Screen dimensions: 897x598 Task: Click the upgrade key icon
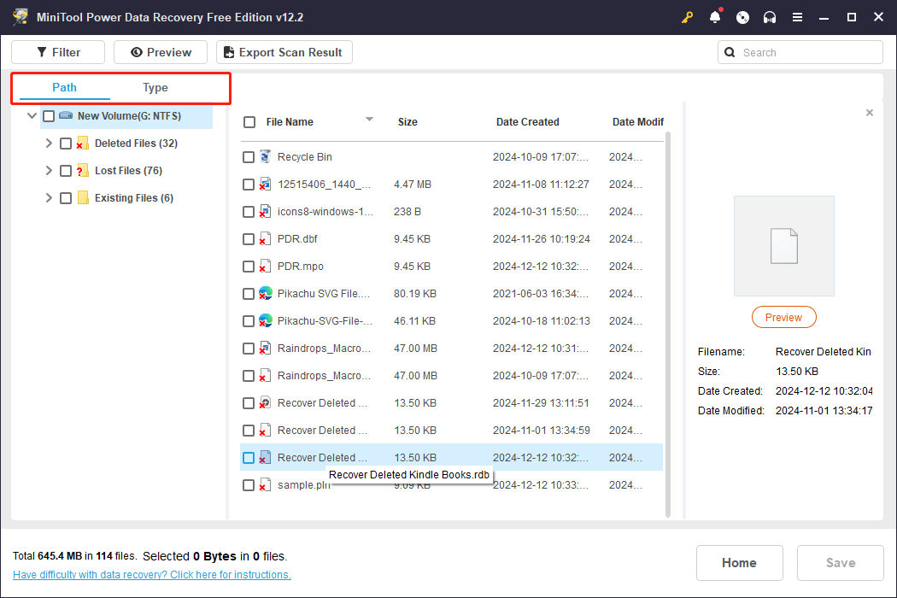coord(687,17)
